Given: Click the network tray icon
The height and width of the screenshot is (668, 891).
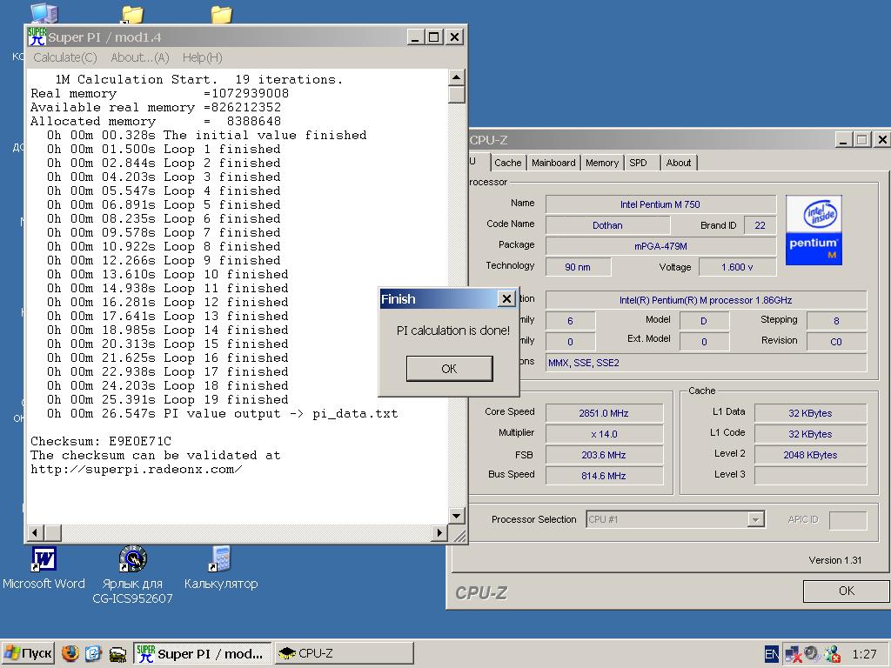Looking at the screenshot, I should click(793, 654).
